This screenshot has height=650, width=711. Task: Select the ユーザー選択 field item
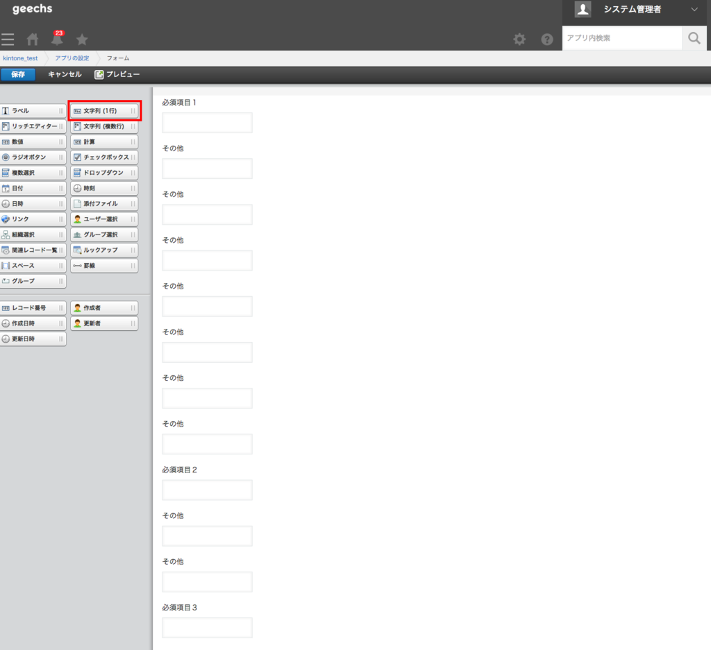click(104, 219)
